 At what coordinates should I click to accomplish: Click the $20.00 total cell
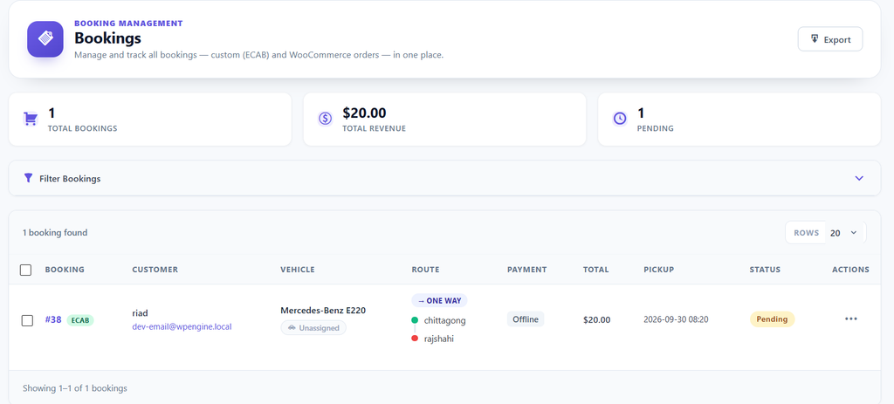pyautogui.click(x=596, y=319)
